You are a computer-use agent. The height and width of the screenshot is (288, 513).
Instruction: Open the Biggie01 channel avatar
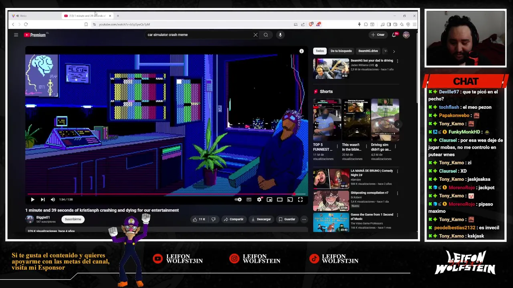click(x=30, y=219)
